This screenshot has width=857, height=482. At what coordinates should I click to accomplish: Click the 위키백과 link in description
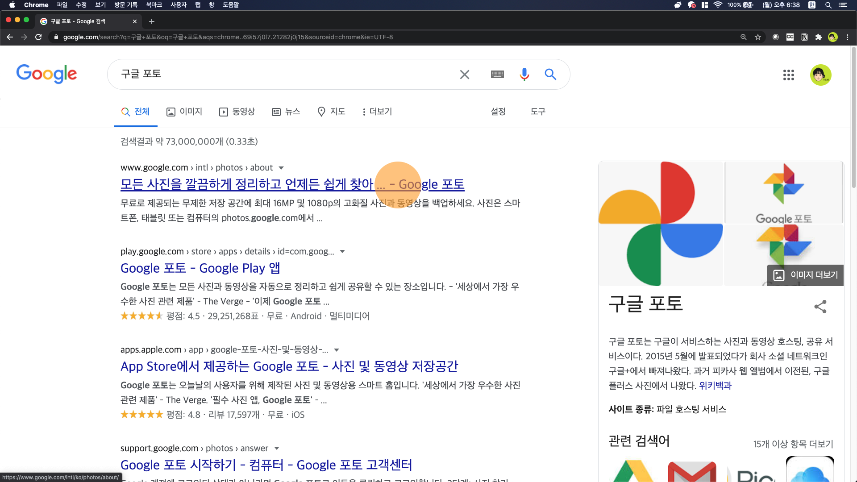coord(715,386)
